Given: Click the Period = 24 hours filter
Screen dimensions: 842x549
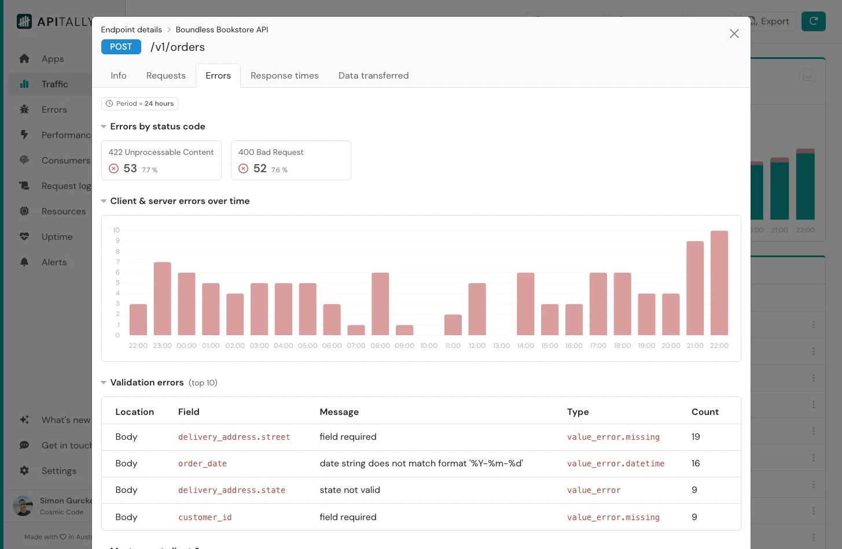Looking at the screenshot, I should tap(139, 103).
